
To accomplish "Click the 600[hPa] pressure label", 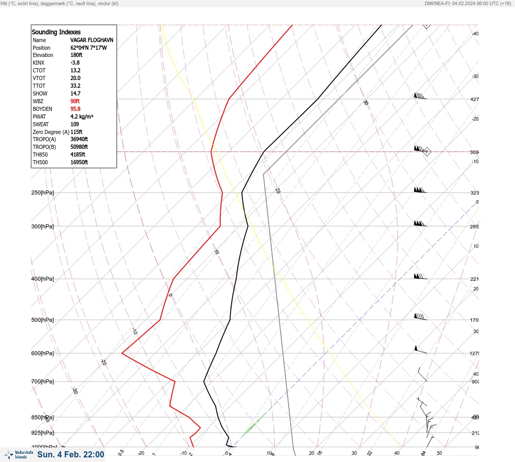I will 43,353.
